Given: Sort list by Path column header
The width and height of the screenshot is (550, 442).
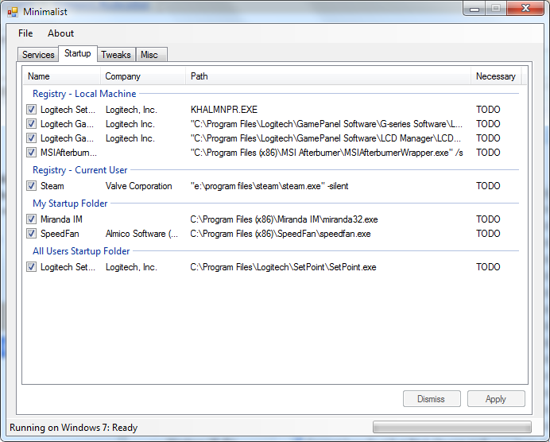Looking at the screenshot, I should pyautogui.click(x=328, y=76).
